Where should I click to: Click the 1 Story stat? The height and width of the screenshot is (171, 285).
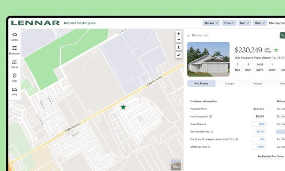pyautogui.click(x=272, y=67)
